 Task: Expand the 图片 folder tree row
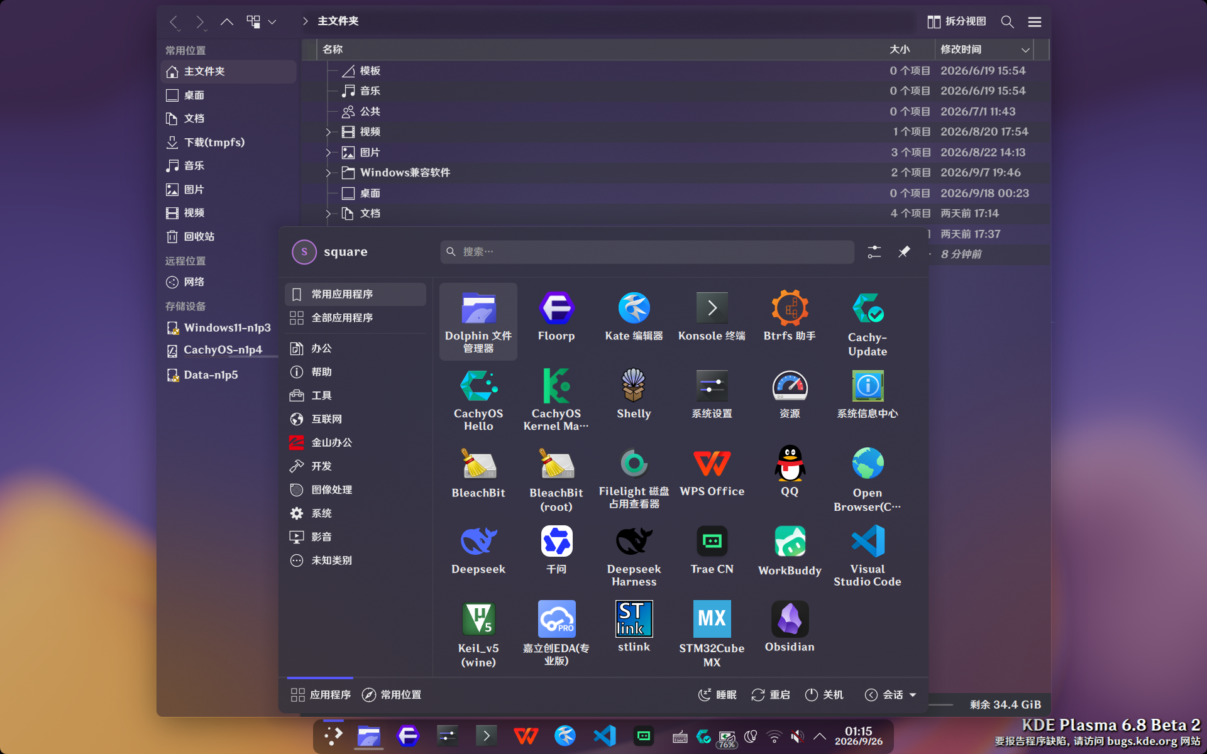tap(328, 153)
